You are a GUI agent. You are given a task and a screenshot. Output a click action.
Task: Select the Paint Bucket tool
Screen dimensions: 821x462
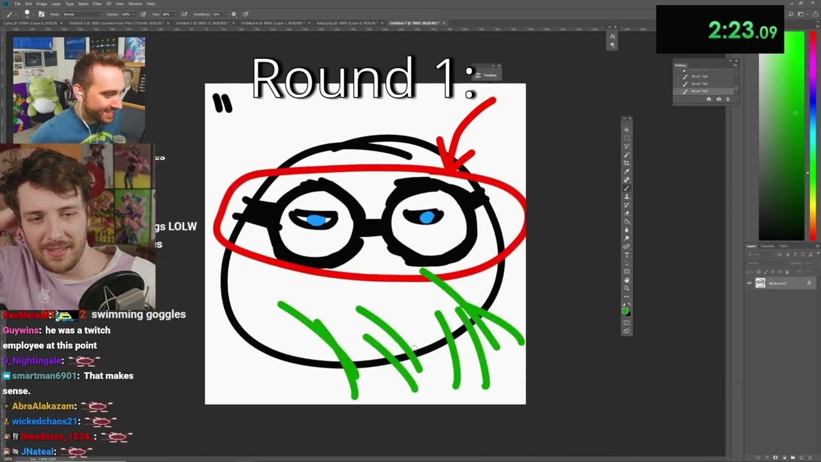(x=627, y=221)
